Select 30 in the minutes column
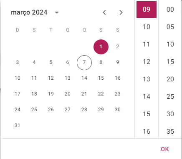This screenshot has height=159, width=182. (170, 114)
